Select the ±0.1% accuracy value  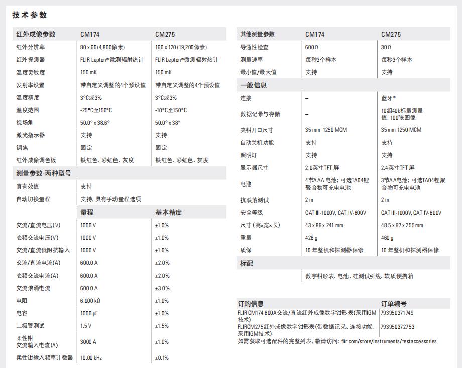click(x=162, y=358)
